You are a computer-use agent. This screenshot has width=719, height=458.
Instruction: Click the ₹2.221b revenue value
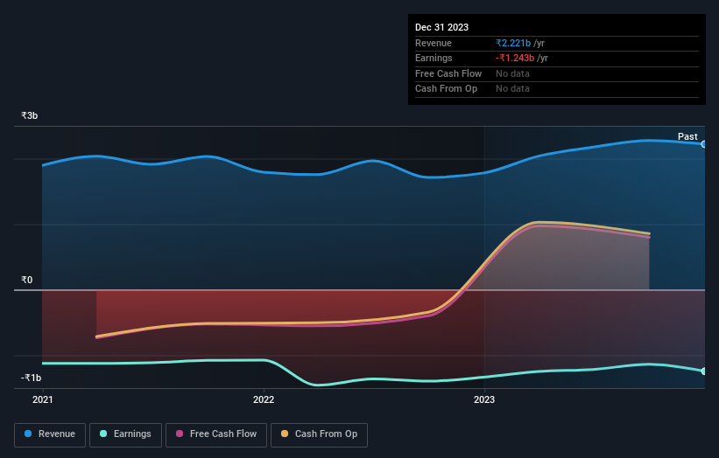(x=513, y=43)
